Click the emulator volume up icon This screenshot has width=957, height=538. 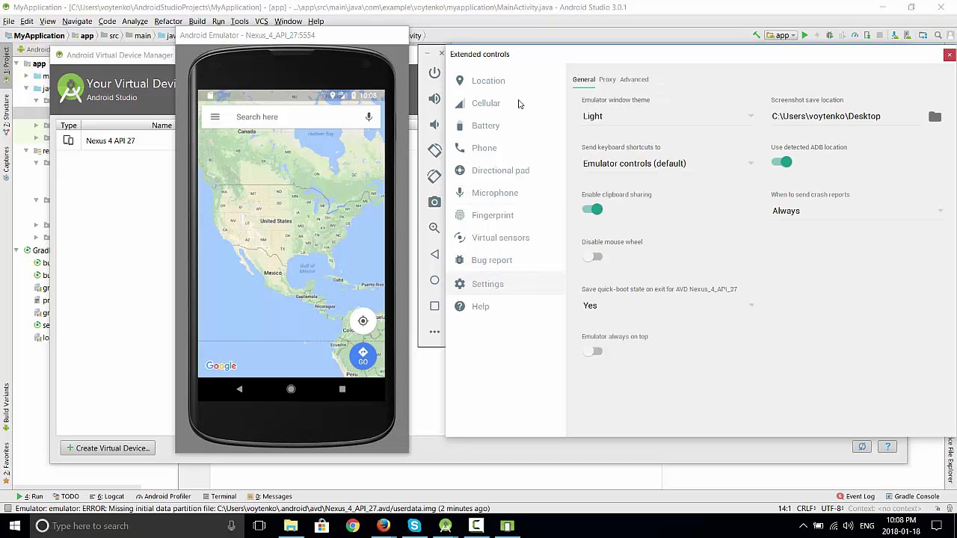point(434,99)
